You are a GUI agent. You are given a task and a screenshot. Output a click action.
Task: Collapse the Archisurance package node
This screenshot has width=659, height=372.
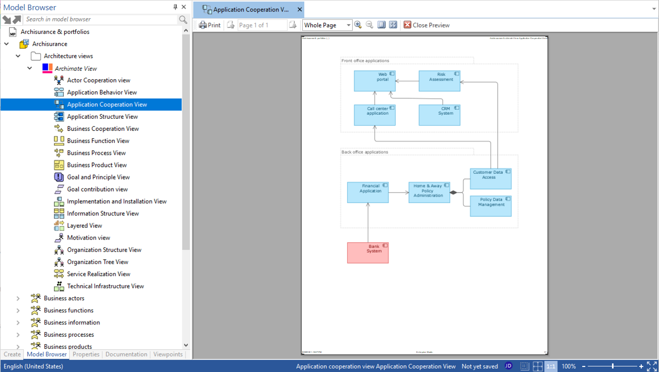tap(7, 44)
